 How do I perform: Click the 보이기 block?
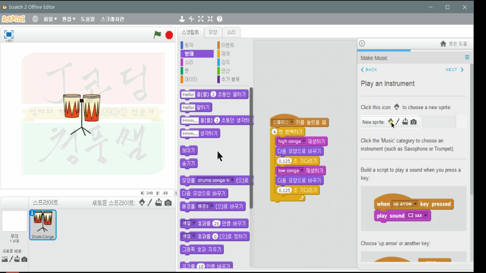click(188, 151)
